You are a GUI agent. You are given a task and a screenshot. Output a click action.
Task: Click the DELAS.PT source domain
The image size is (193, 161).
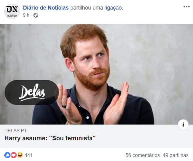pos(15,131)
